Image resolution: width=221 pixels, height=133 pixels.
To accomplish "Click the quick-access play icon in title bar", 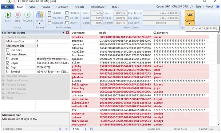I will [x=9, y=1].
